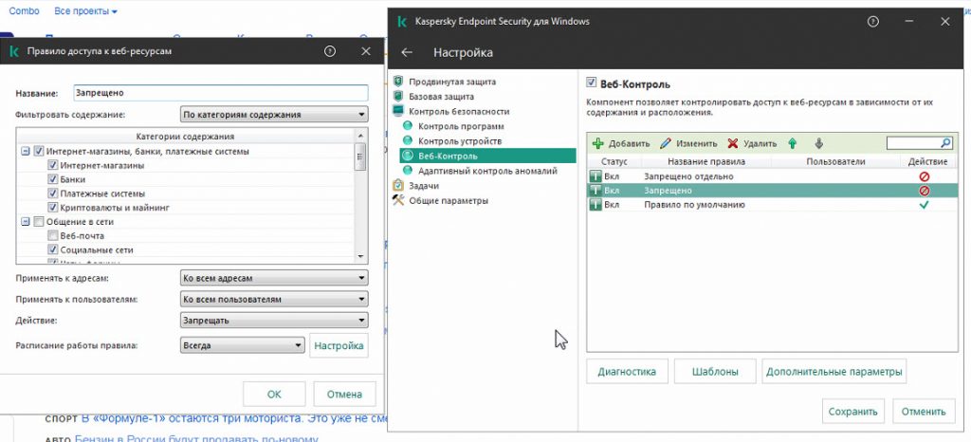971x442 pixels.
Task: Collapse the Общение в сети category group
Action: tap(24, 222)
